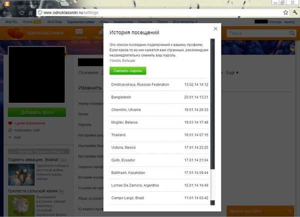Click the 20.01.14 13:21 timestamp
Viewport: 300px width, 217px height.
(x=196, y=97)
